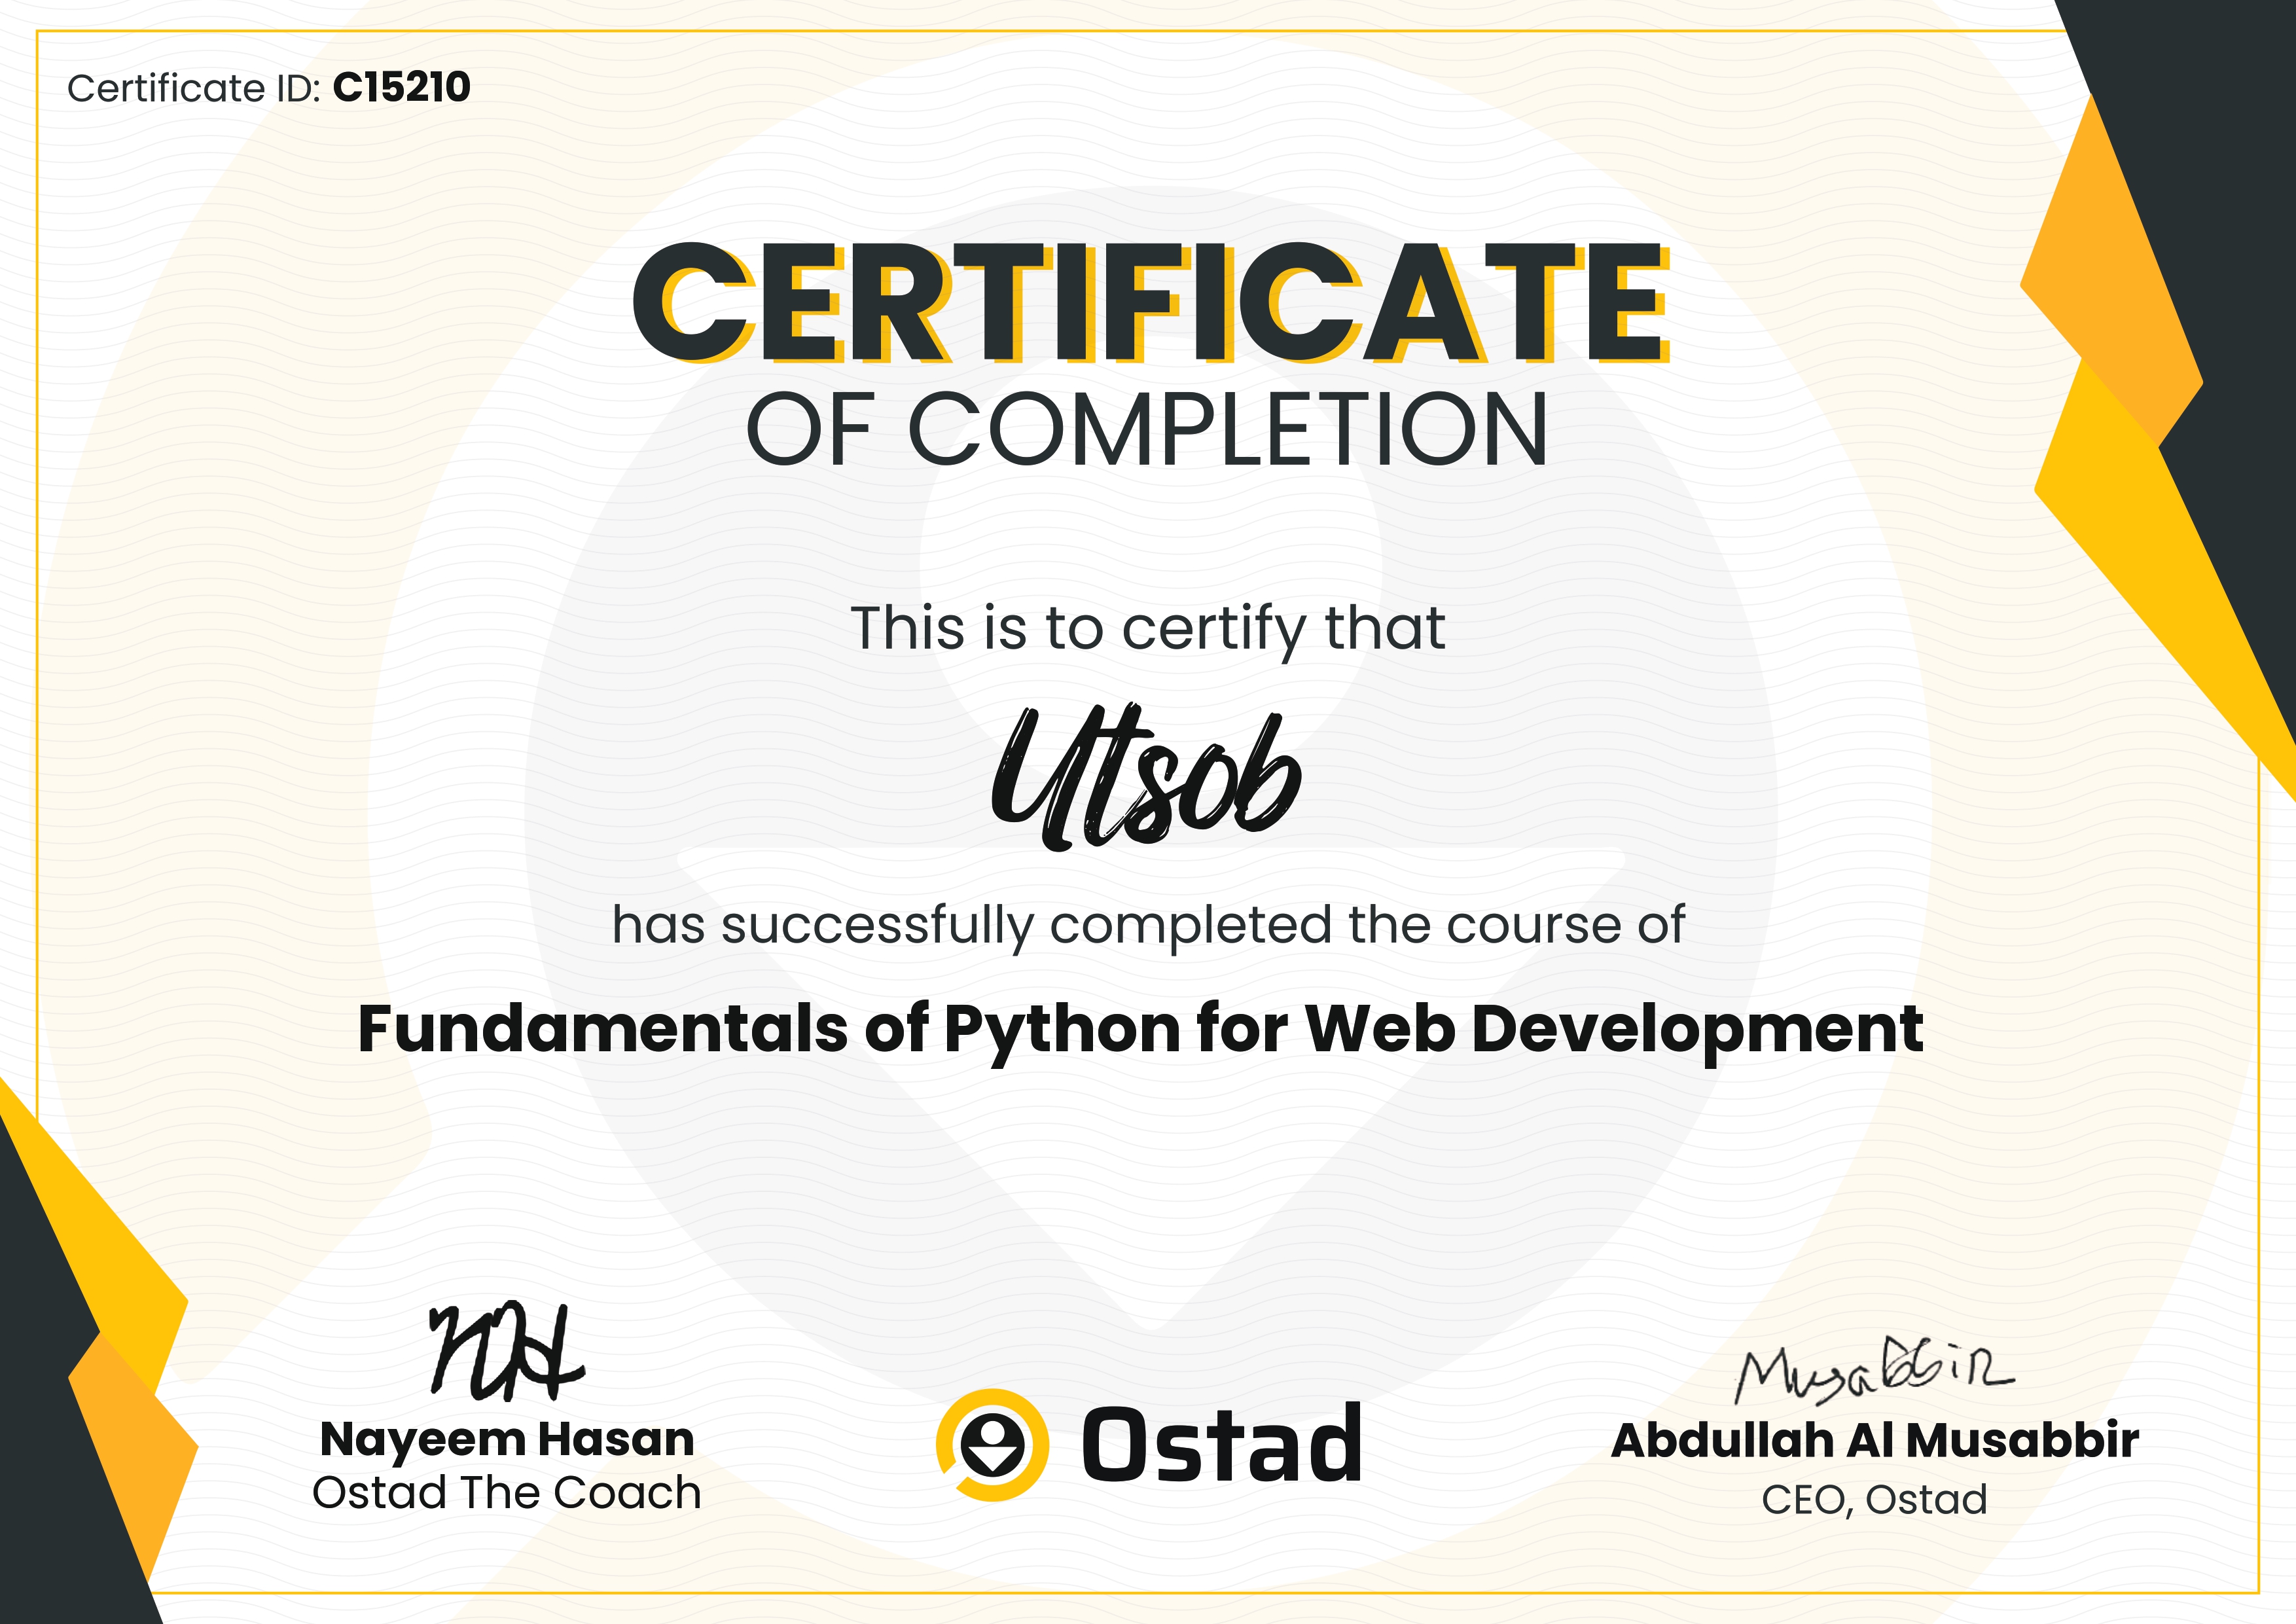The image size is (2296, 1624).
Task: Click 'This is to certify that' text
Action: pos(1147,629)
